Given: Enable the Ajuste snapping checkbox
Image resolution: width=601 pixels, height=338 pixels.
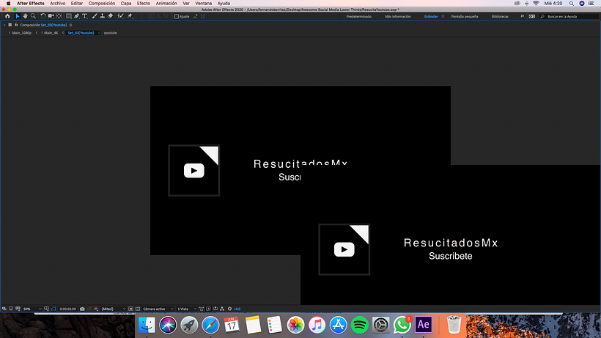Looking at the screenshot, I should click(177, 16).
